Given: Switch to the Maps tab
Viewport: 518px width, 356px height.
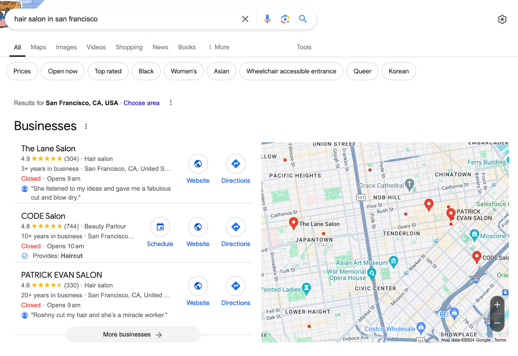Looking at the screenshot, I should click(38, 47).
